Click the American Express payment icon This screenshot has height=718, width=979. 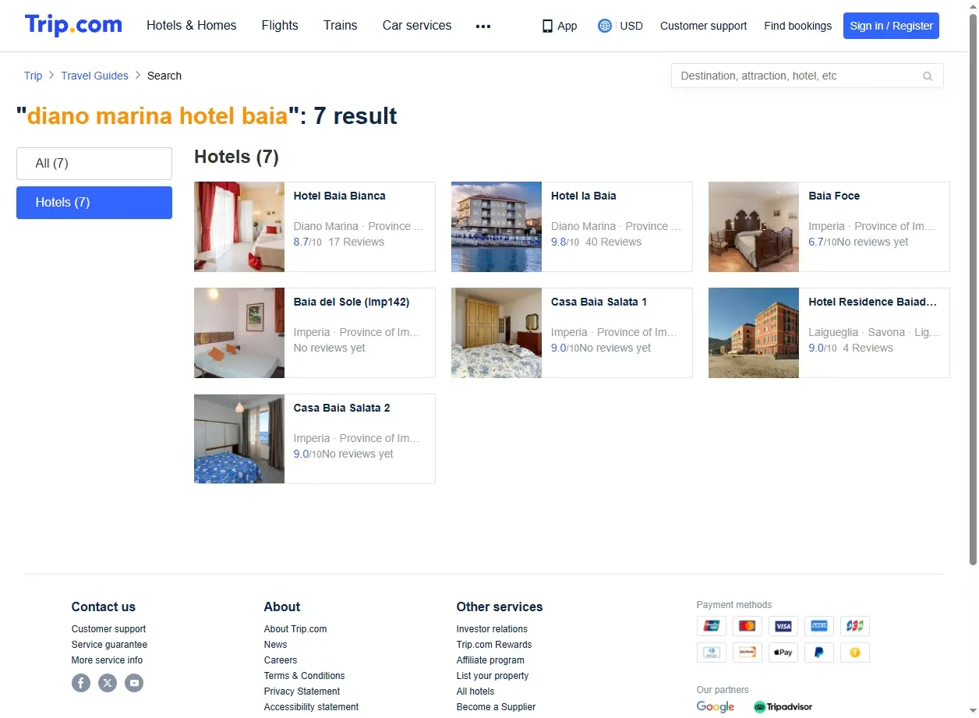pos(819,626)
